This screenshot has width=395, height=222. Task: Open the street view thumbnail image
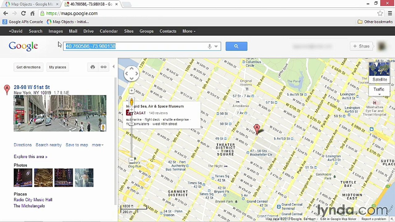click(x=60, y=113)
